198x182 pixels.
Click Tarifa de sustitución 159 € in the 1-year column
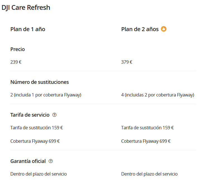37,128
